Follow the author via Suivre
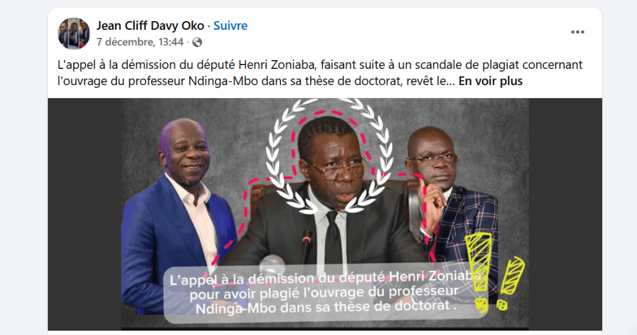Viewport: 637px width, 335px height. pyautogui.click(x=230, y=25)
